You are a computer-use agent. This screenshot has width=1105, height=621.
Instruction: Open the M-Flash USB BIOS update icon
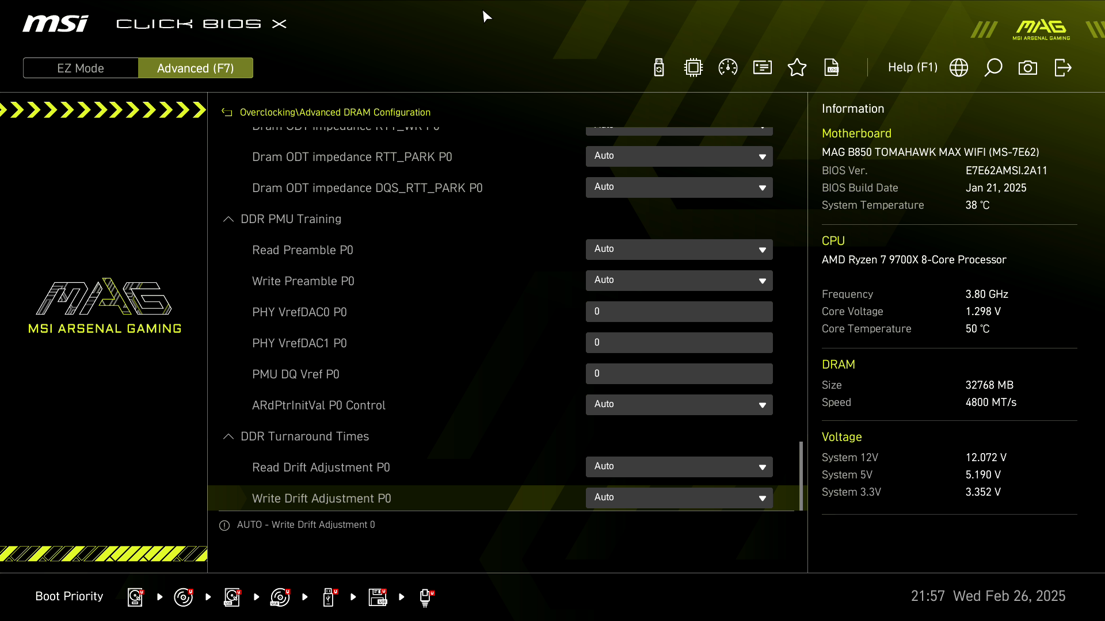pyautogui.click(x=659, y=68)
